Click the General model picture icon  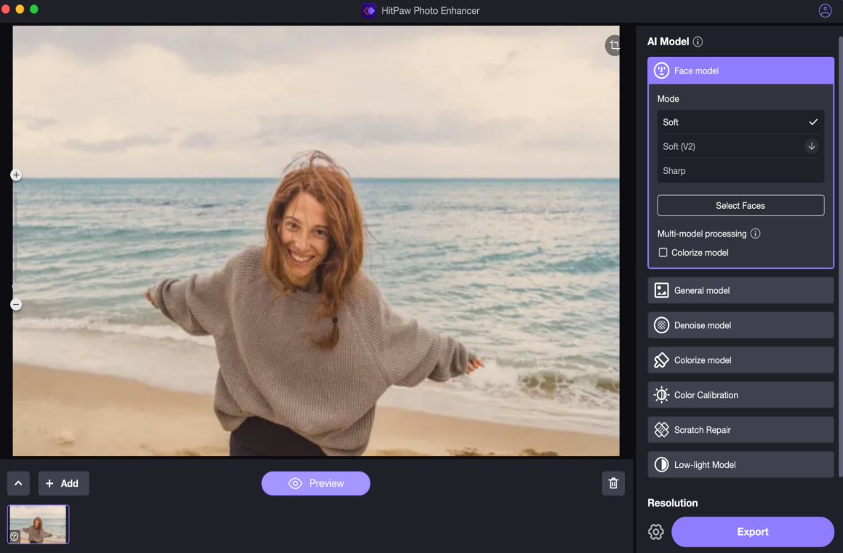pos(661,290)
